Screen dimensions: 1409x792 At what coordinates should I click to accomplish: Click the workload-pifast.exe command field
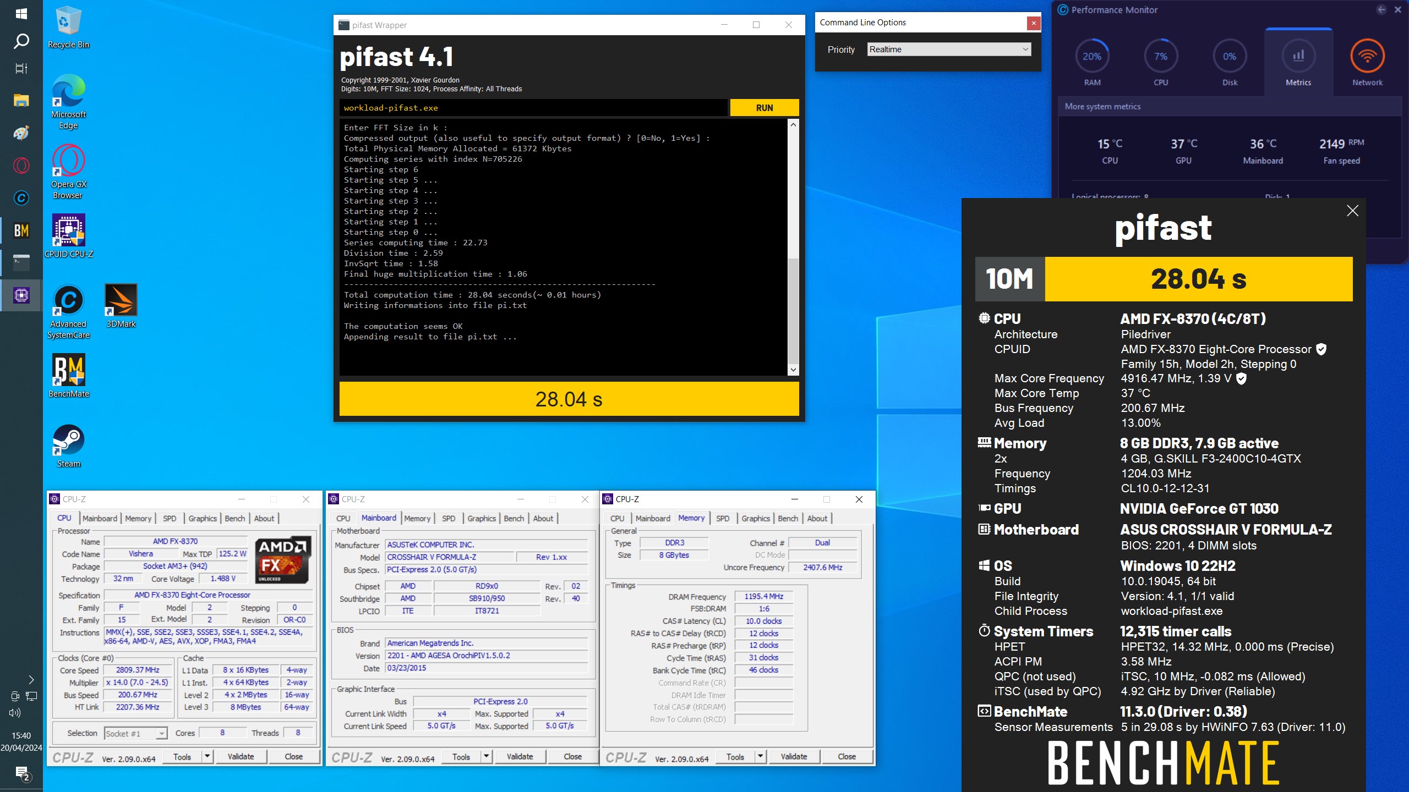[533, 108]
